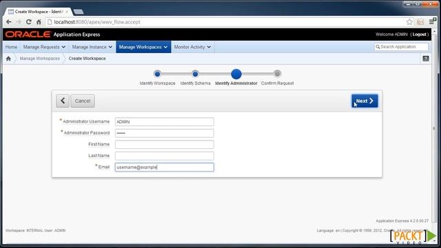Screen dimensions: 441x248
Task: Focus the First Name field
Action: click(x=164, y=145)
